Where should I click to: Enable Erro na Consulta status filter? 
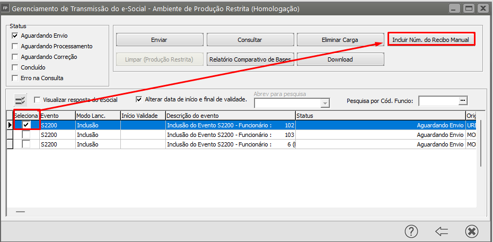[14, 78]
